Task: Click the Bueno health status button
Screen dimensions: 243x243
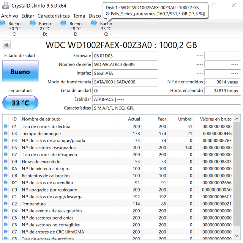Action: click(21, 71)
